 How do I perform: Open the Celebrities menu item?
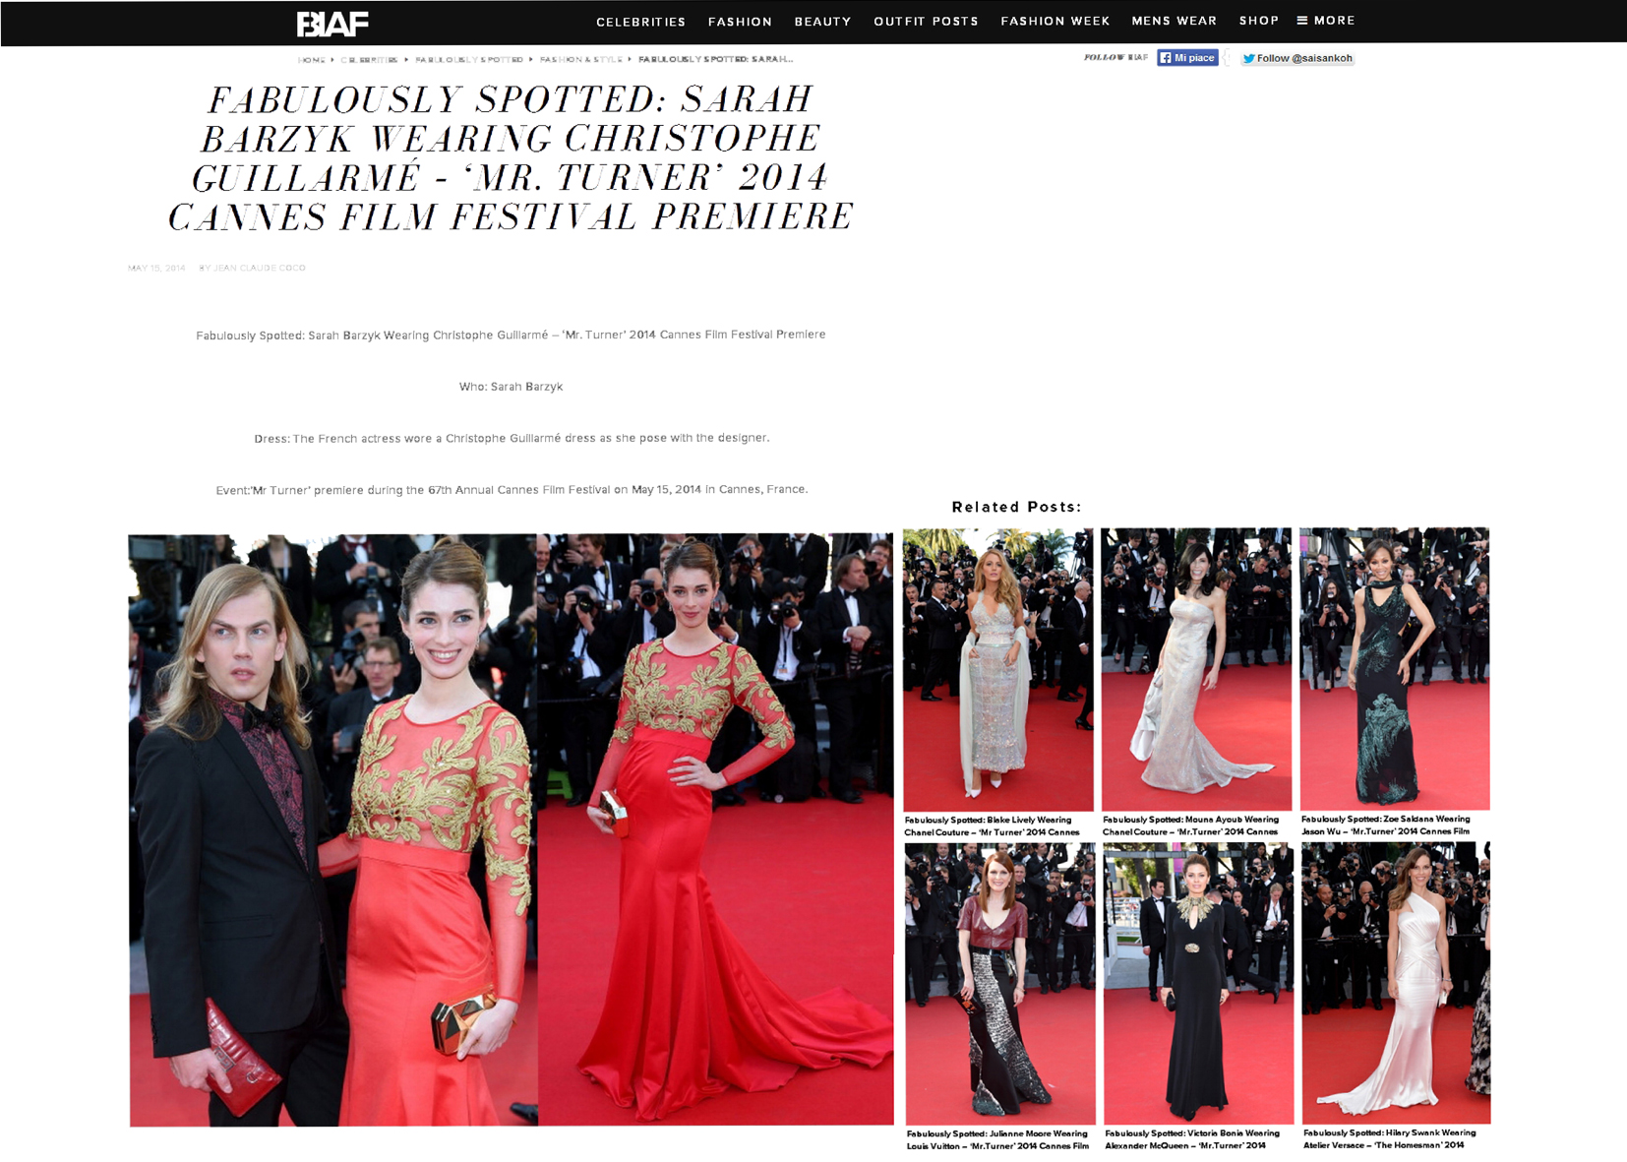coord(640,22)
